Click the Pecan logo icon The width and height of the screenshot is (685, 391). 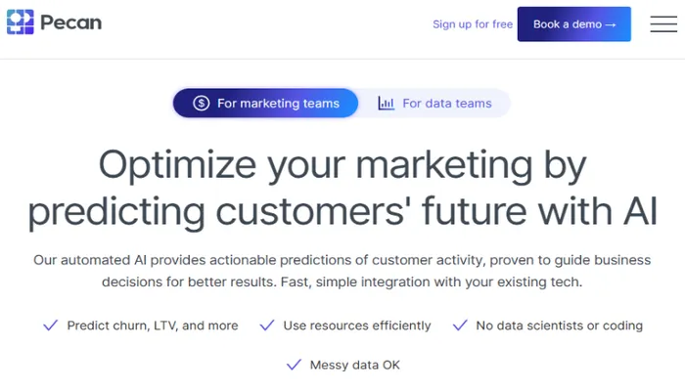pyautogui.click(x=21, y=22)
